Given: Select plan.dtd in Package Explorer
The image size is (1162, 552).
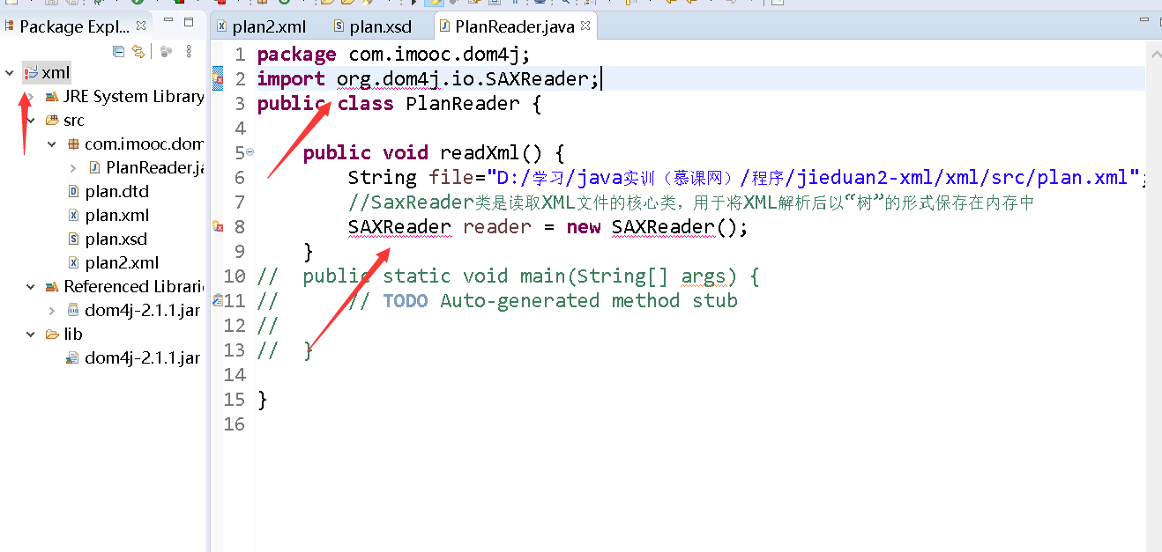Looking at the screenshot, I should coord(116,192).
